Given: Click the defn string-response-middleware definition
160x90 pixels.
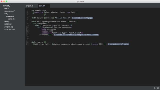Looking at the screenshot, I should click(54, 22).
